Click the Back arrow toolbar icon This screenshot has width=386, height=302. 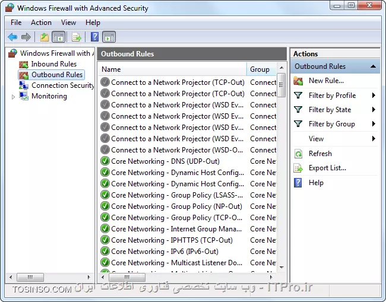pyautogui.click(x=12, y=37)
